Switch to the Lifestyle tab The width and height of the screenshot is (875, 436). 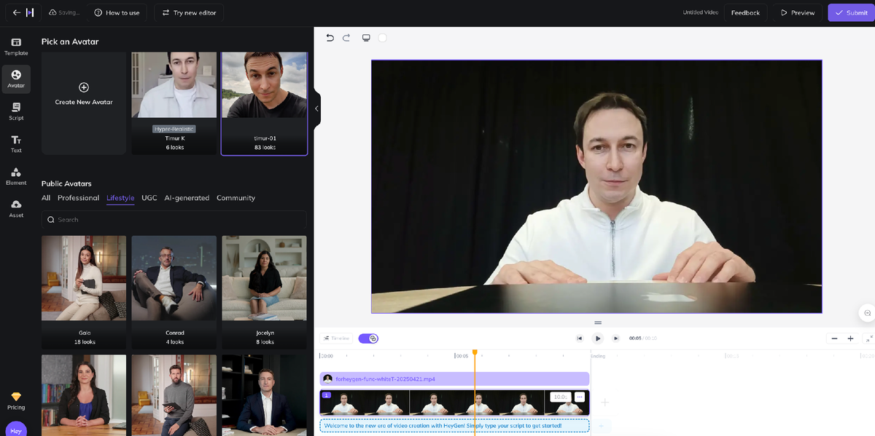click(x=120, y=198)
